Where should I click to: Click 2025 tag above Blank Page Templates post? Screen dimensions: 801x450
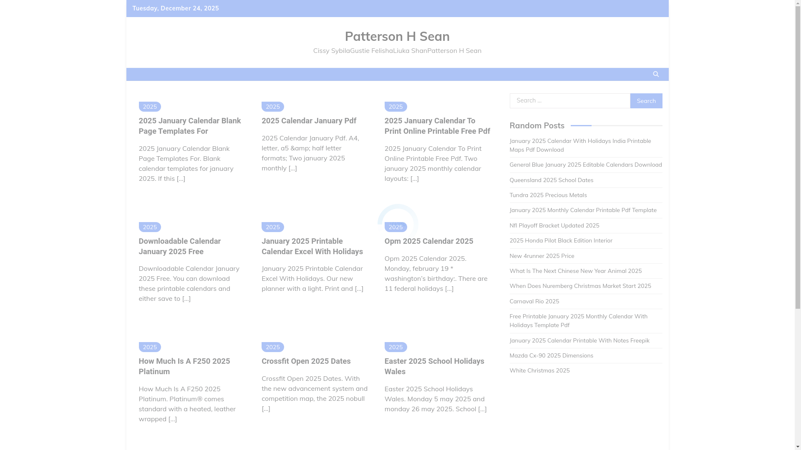click(150, 107)
